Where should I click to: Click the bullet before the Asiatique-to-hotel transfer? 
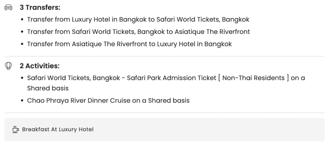22,44
